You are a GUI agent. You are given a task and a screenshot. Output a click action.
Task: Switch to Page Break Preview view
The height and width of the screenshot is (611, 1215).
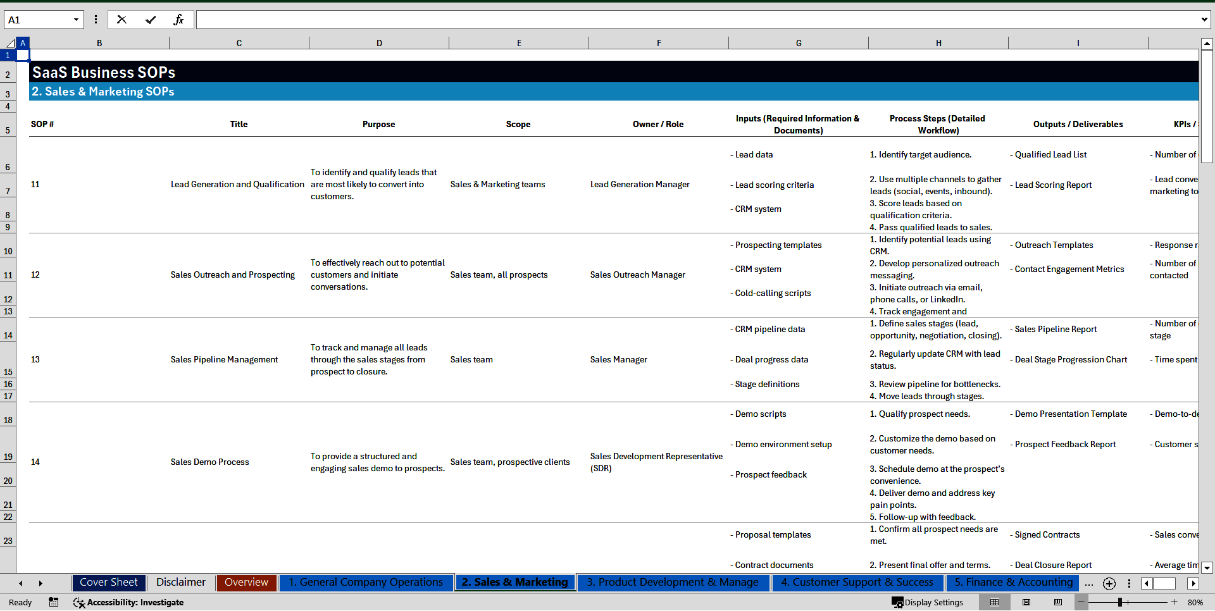1058,602
